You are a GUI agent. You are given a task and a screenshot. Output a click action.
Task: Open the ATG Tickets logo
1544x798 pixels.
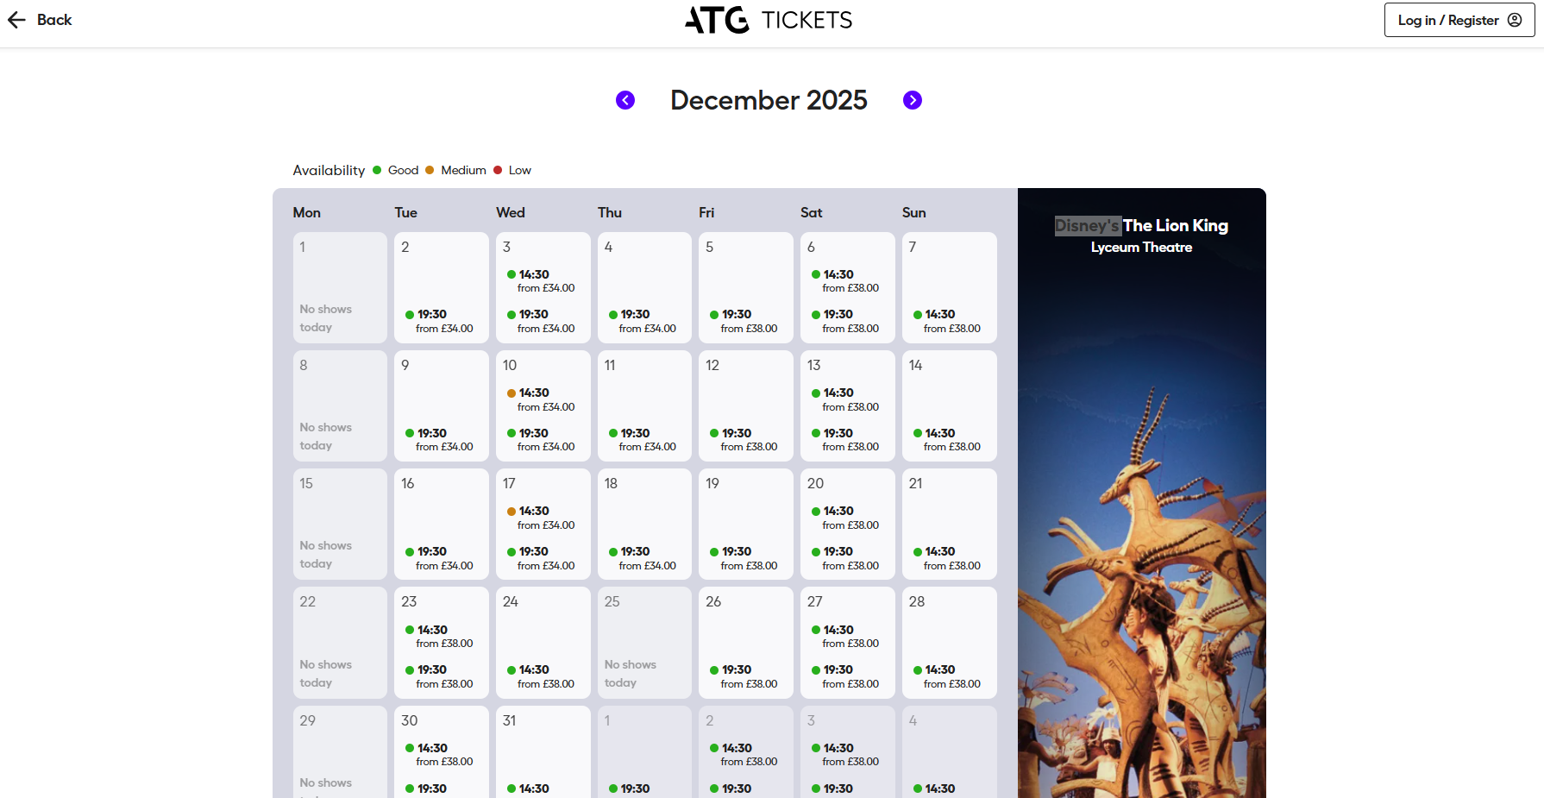tap(768, 20)
